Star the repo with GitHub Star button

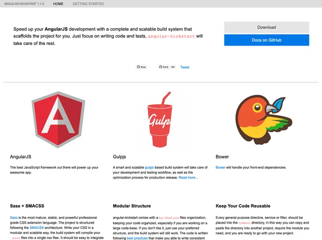tap(141, 67)
